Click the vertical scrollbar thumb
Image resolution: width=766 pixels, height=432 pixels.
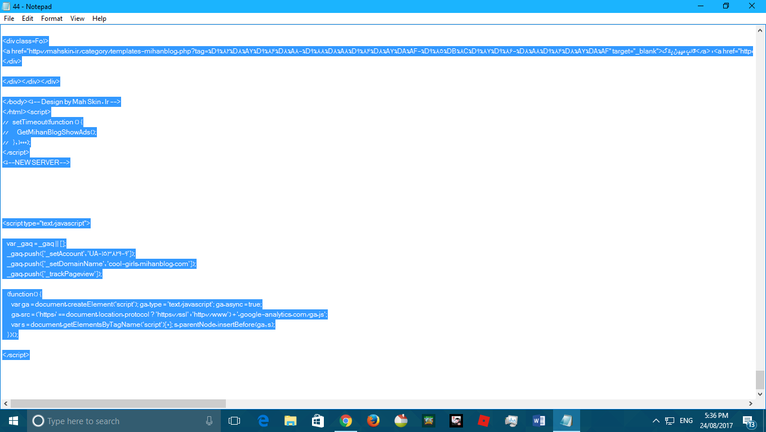tap(760, 380)
